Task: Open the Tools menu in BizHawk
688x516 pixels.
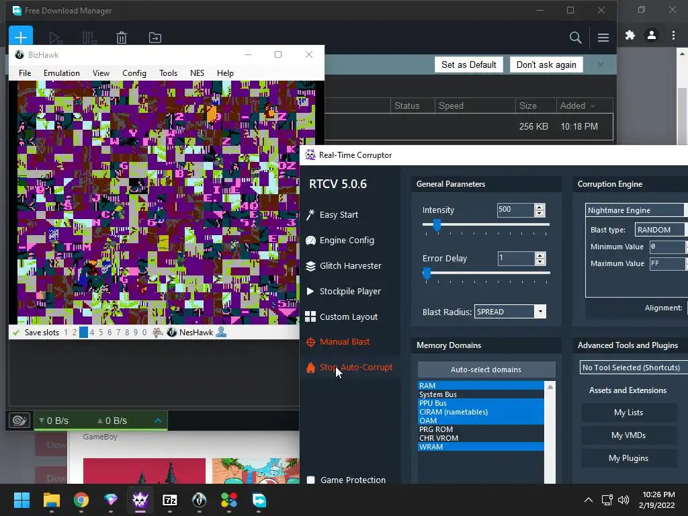Action: click(168, 73)
